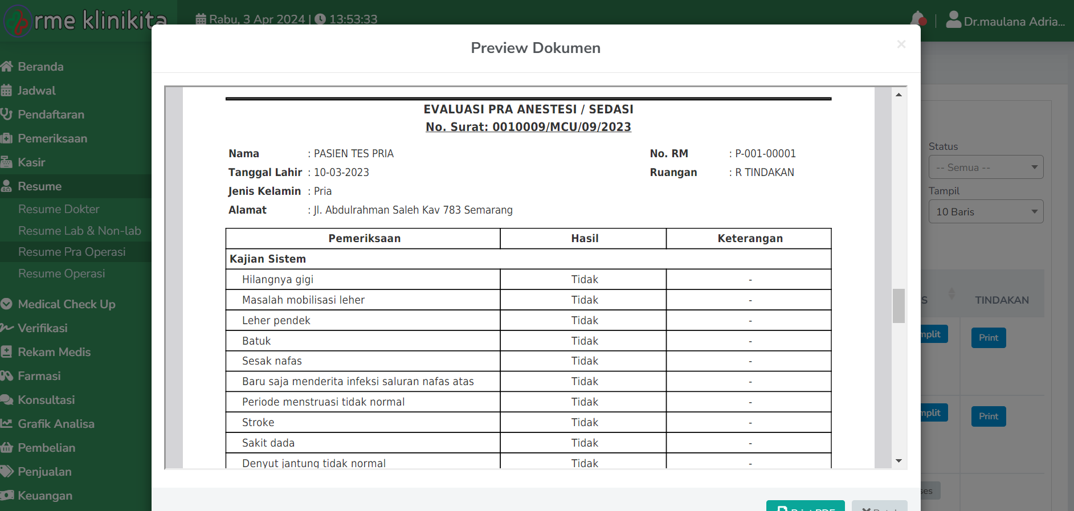Click the Penjualan tags icon

pos(7,472)
